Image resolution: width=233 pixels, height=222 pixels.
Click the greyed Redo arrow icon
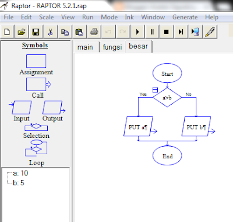[x=123, y=32]
